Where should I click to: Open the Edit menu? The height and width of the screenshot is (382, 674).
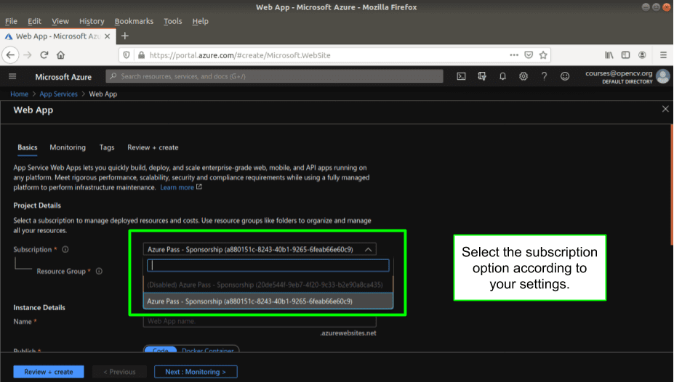pos(34,21)
